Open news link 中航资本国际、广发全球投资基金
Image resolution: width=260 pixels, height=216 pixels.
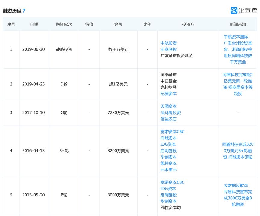pos(238,49)
